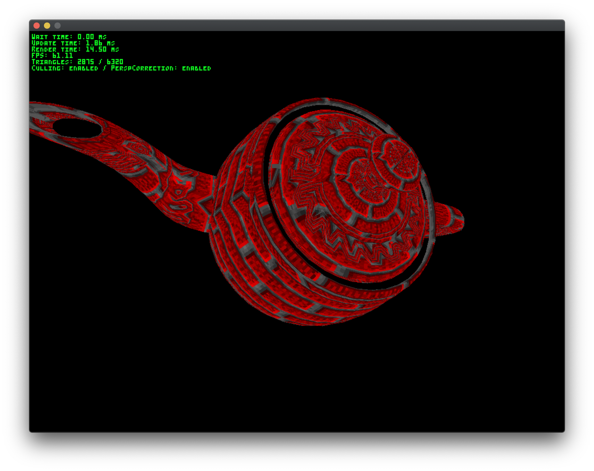Click the Culling enabled status text
The height and width of the screenshot is (471, 594).
(65, 68)
